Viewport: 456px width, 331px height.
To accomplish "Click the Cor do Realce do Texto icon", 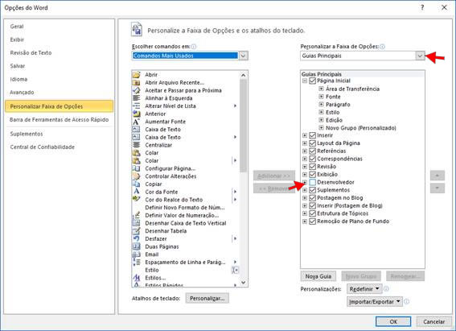I will (136, 200).
